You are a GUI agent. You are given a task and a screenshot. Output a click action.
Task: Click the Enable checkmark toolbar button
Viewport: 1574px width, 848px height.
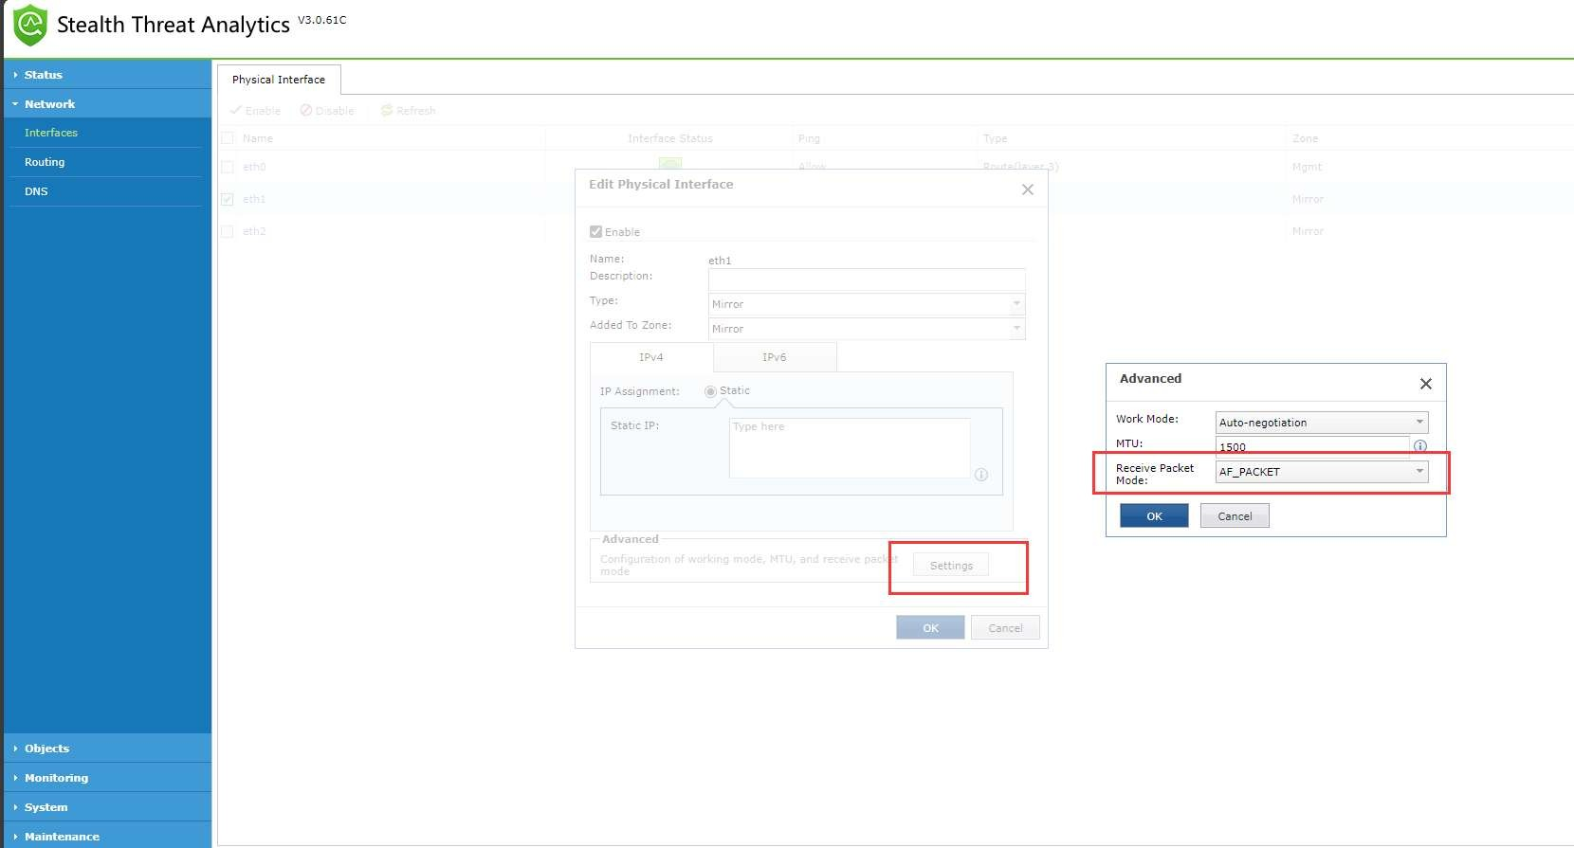(x=255, y=111)
